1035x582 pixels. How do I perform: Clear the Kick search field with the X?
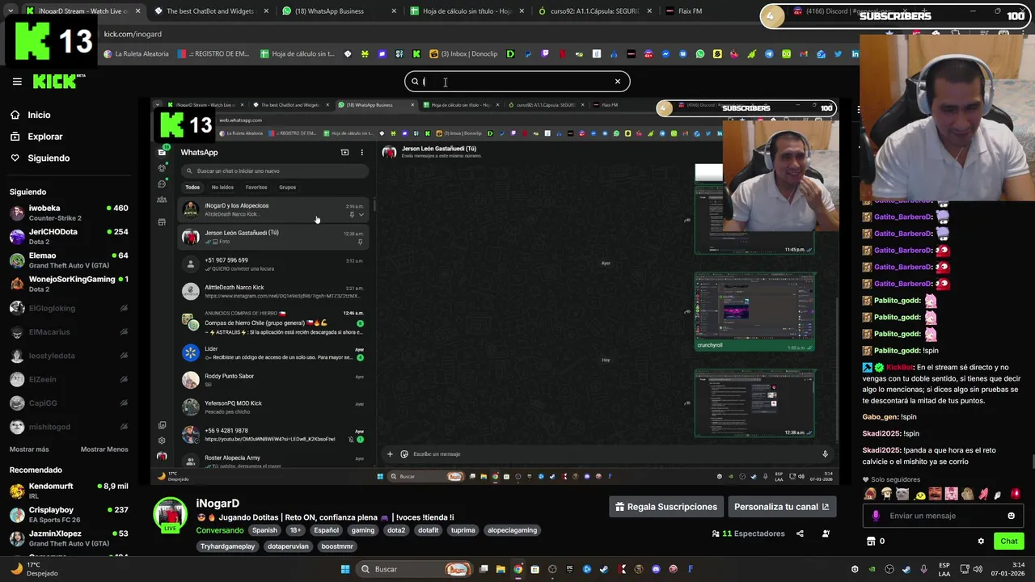pyautogui.click(x=618, y=81)
